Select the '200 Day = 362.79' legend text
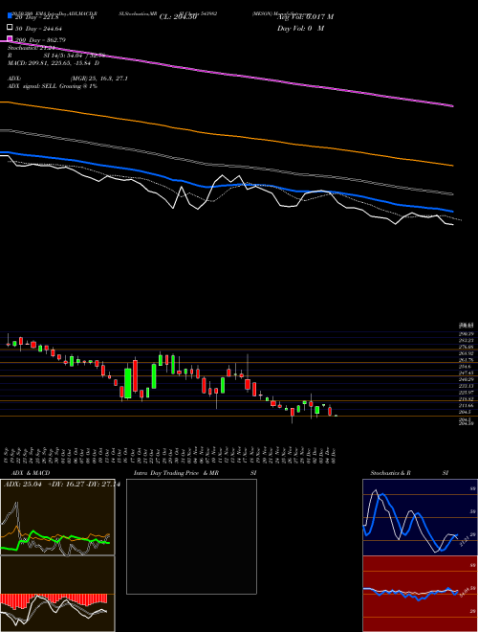 pos(40,40)
